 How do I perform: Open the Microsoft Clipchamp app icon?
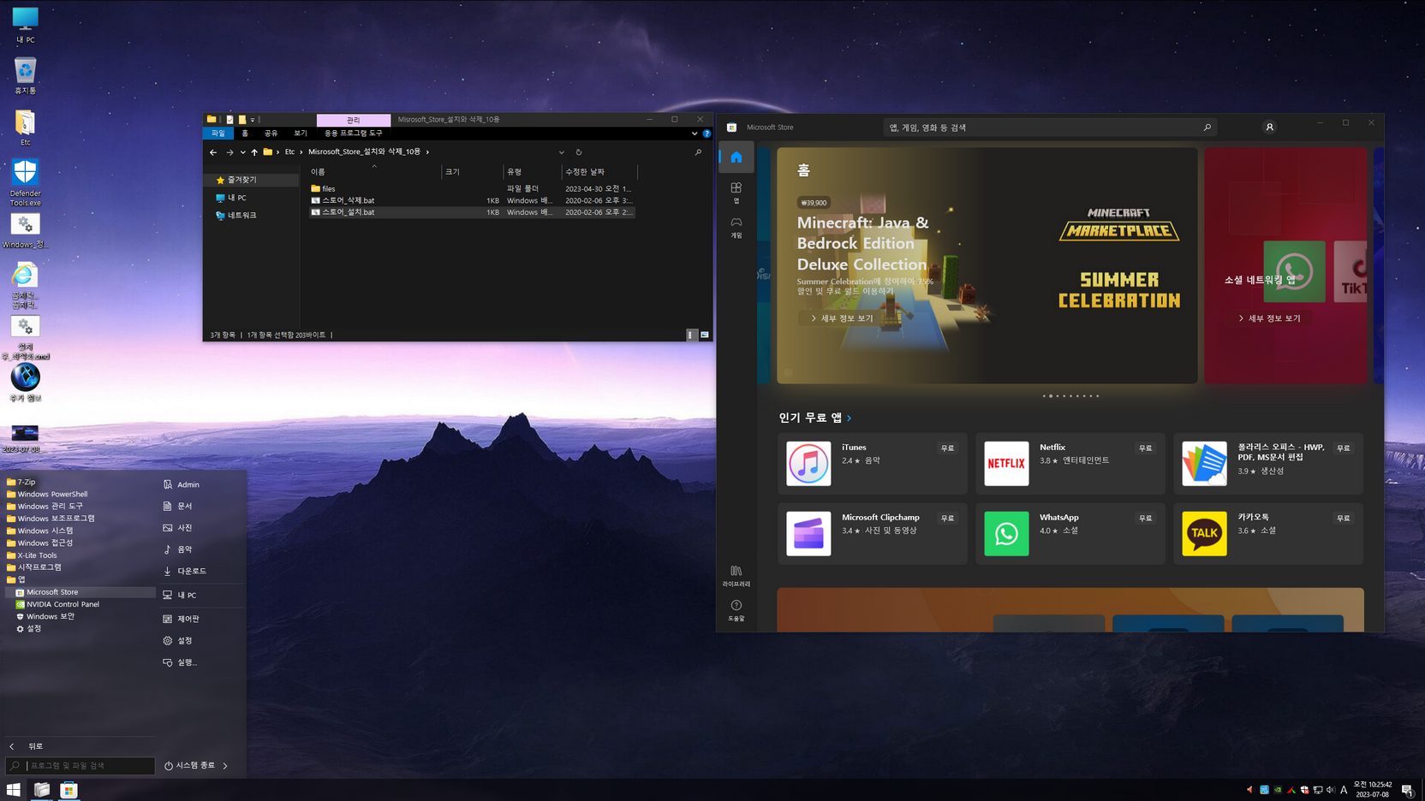tap(808, 533)
